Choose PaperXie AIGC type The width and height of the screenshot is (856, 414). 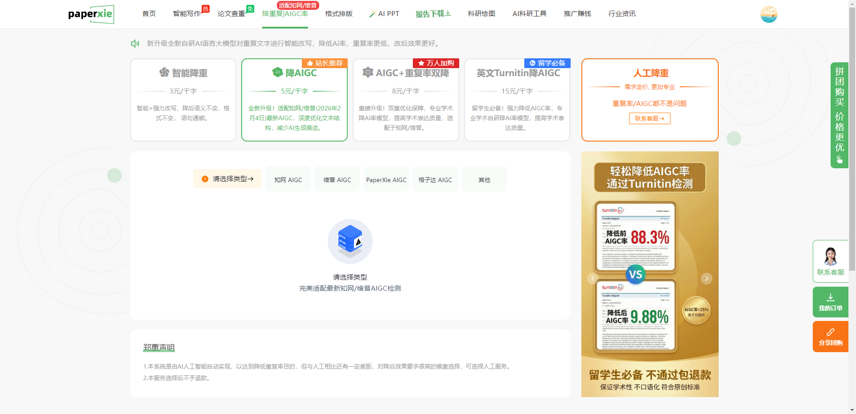coord(386,179)
